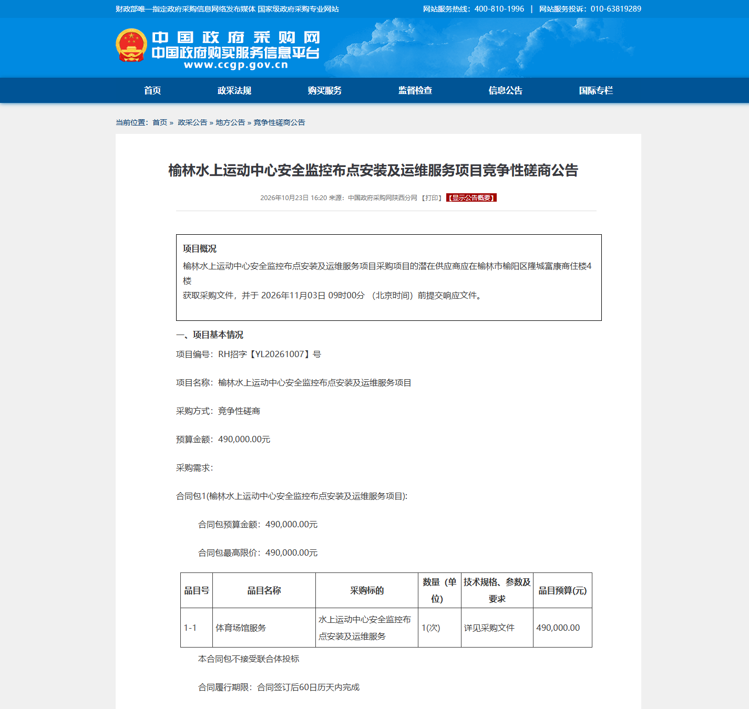Open 竞争性磋商公告 breadcrumb link
This screenshot has width=749, height=709.
click(279, 122)
